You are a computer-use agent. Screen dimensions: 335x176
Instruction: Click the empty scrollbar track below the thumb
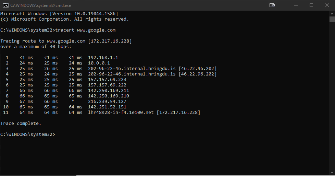332,103
